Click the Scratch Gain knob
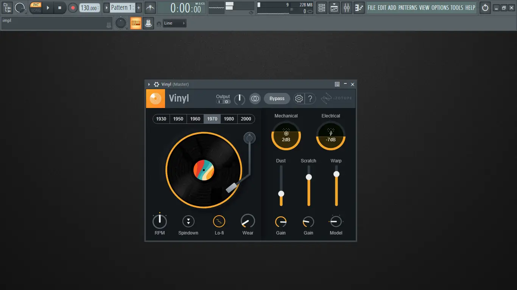Viewport: 517px width, 290px height. pyautogui.click(x=308, y=222)
